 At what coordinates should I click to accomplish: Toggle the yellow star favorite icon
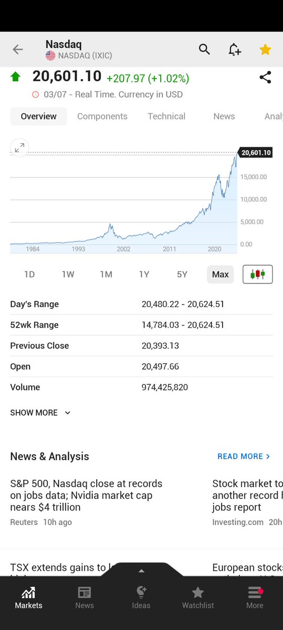coord(265,49)
